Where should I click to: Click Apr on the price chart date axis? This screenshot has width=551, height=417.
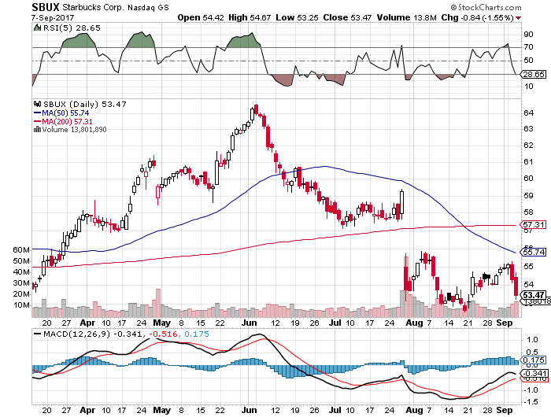[x=87, y=323]
